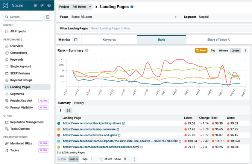Switch to the History tab
Image resolution: width=252 pixels, height=164 pixels.
79,103
